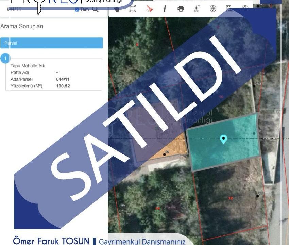Click the circular RS34 numbered icon
The height and width of the screenshot is (245, 289).
(213, 9)
